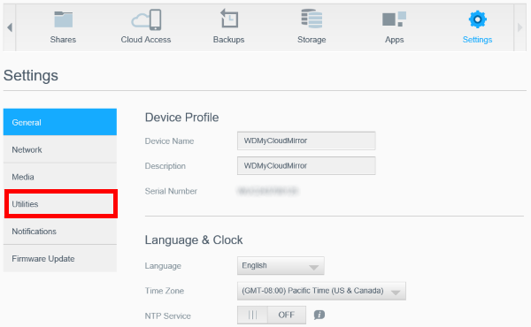The image size is (531, 327).
Task: Click the Device Name input field
Action: 306,141
